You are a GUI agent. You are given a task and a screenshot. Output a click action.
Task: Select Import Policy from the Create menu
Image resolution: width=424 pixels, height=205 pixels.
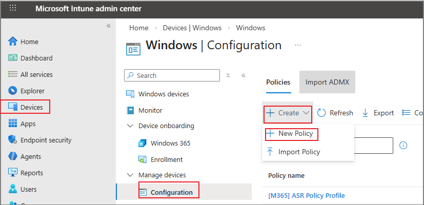(x=299, y=152)
